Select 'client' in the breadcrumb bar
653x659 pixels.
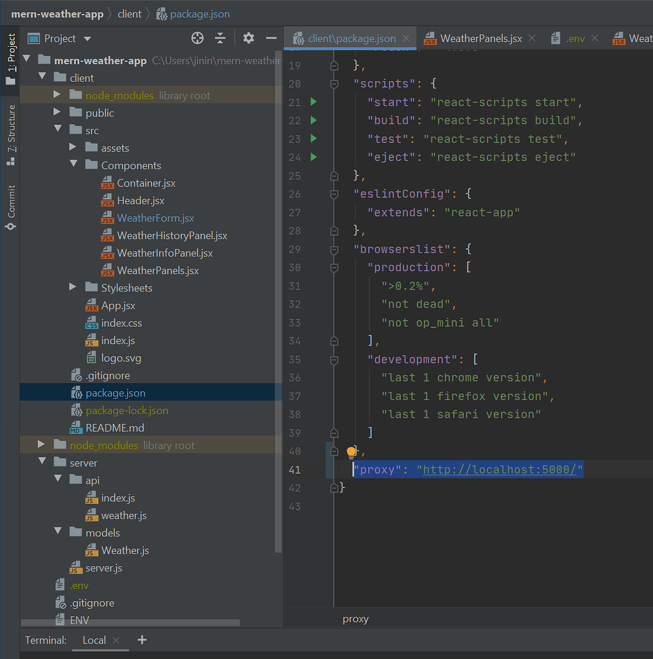click(x=130, y=13)
